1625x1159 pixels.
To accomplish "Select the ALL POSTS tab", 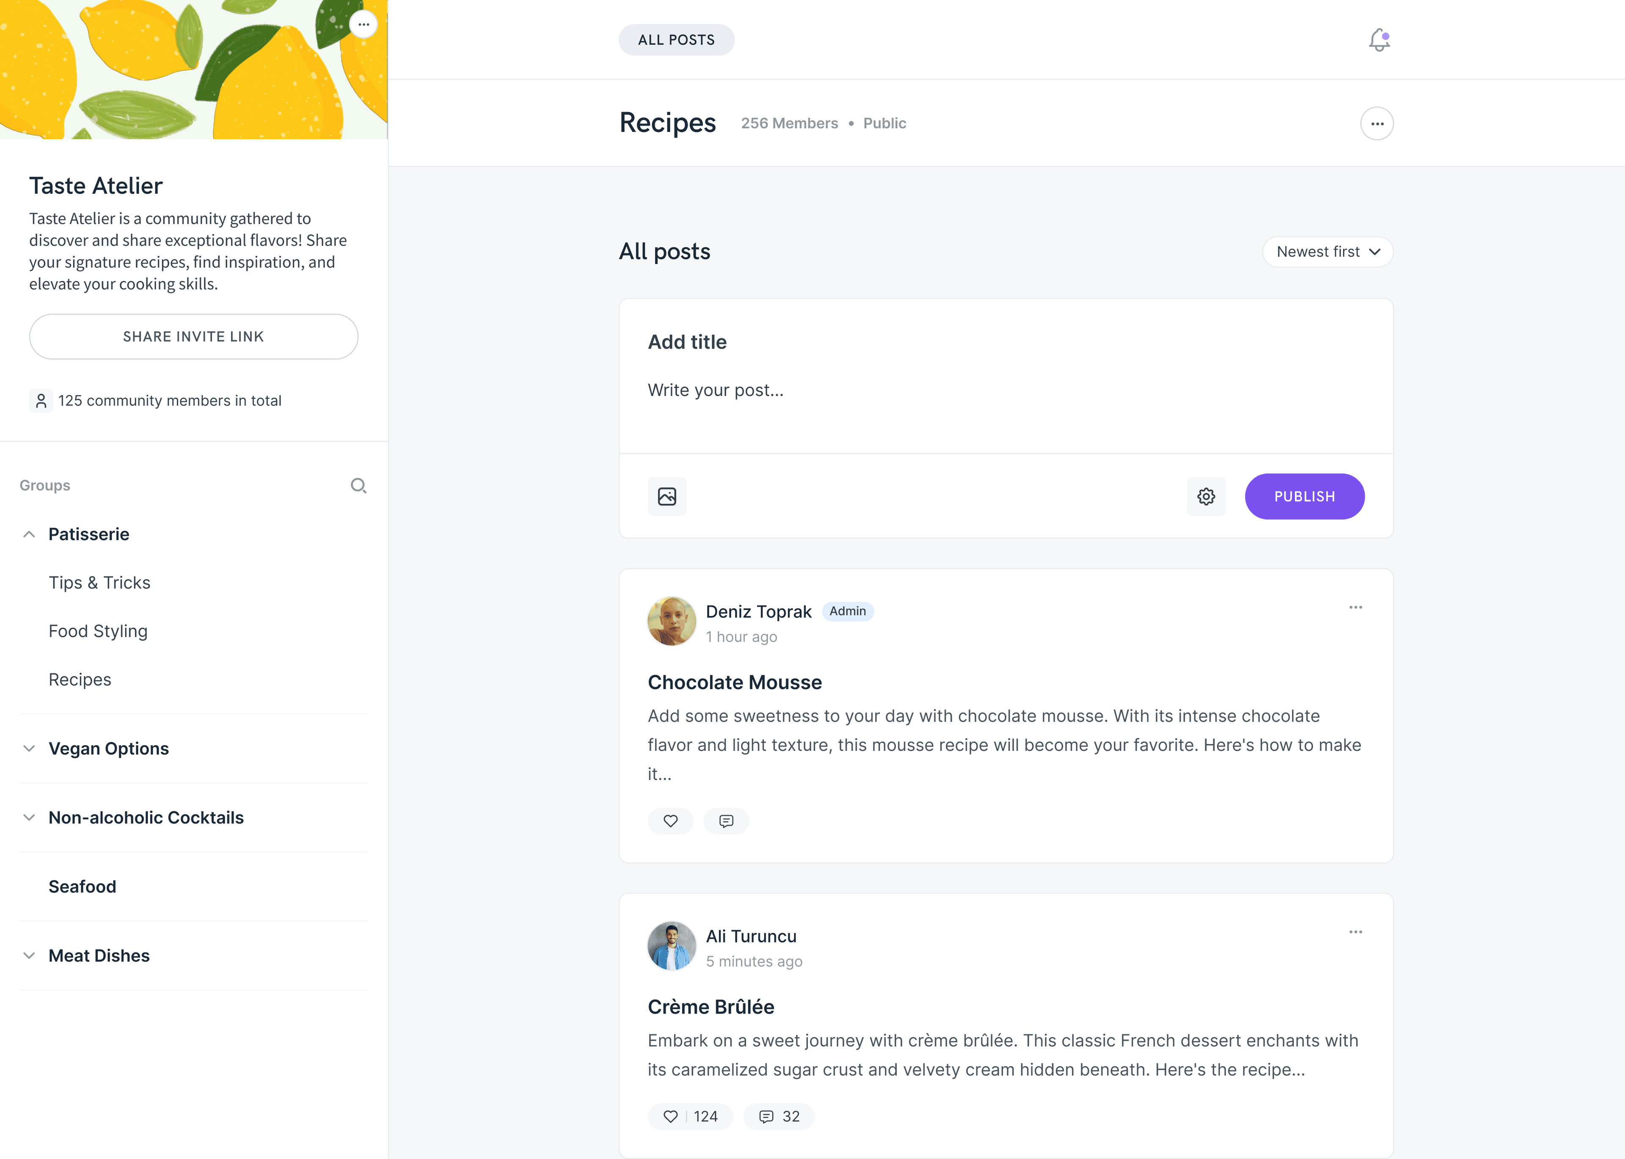I will [676, 40].
